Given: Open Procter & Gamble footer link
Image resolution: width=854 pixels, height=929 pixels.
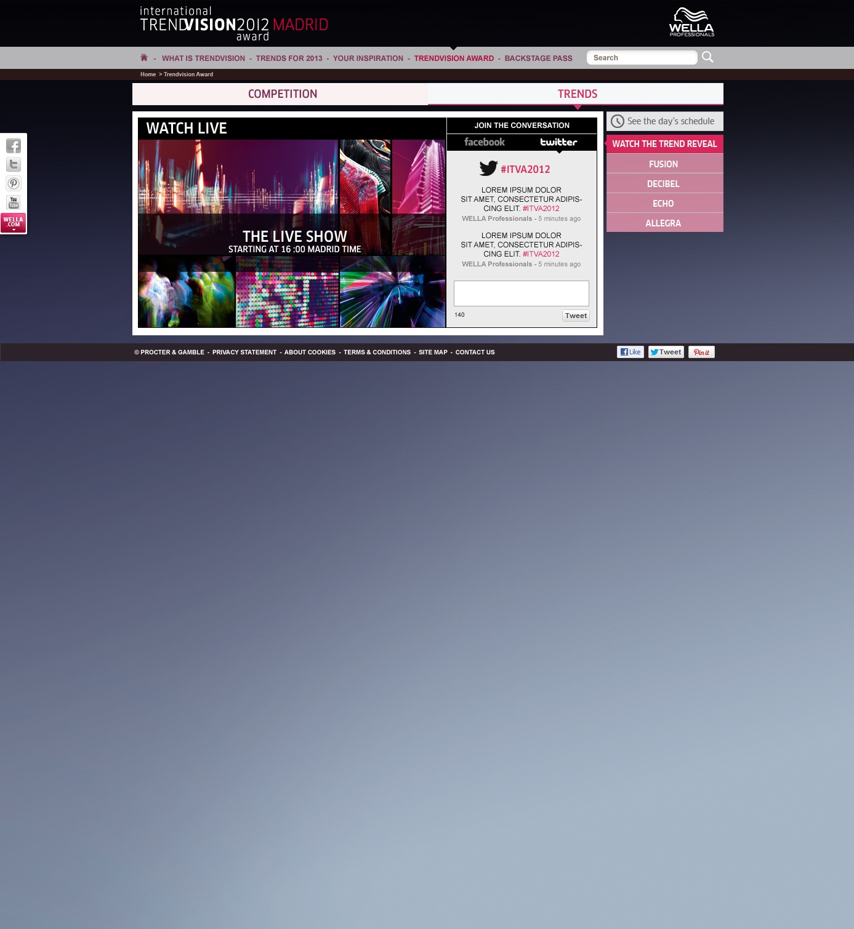Looking at the screenshot, I should [169, 353].
